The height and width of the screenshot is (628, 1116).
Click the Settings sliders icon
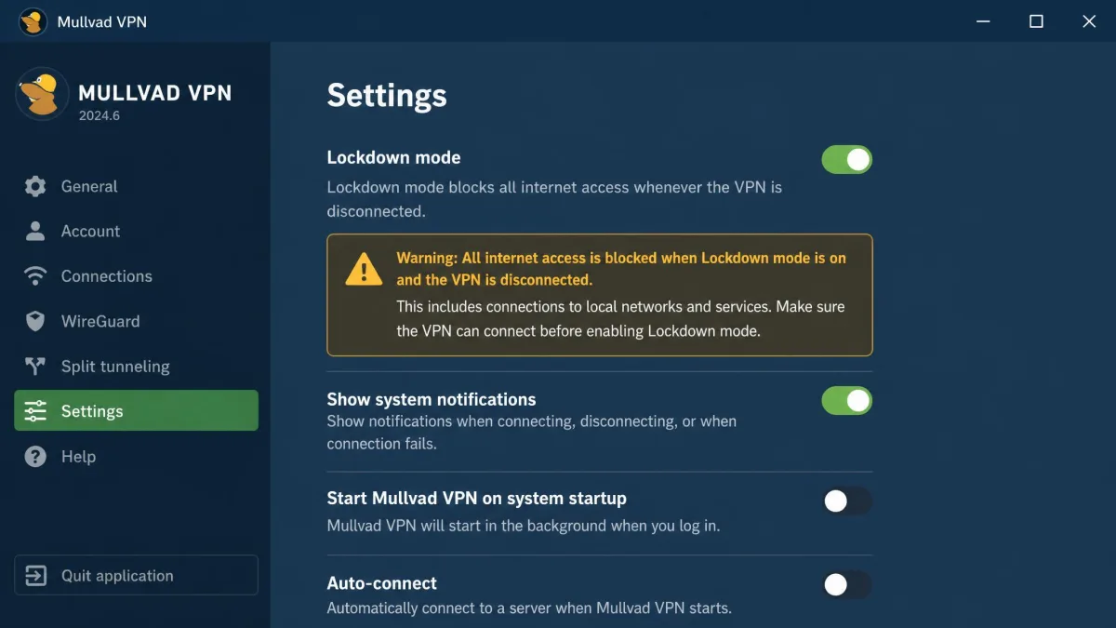click(x=35, y=411)
